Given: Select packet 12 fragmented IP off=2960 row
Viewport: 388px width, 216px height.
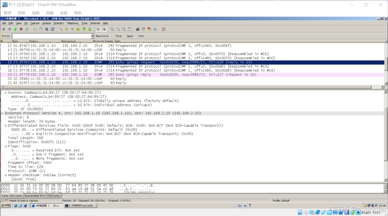Looking at the screenshot, I should tap(192, 46).
